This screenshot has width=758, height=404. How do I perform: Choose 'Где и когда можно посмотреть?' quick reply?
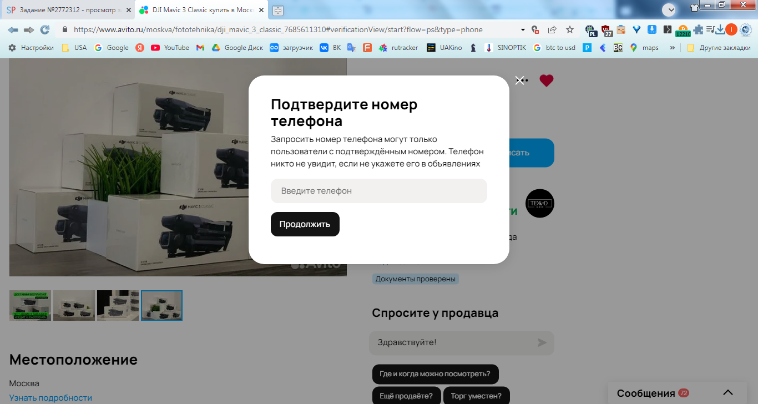(435, 373)
